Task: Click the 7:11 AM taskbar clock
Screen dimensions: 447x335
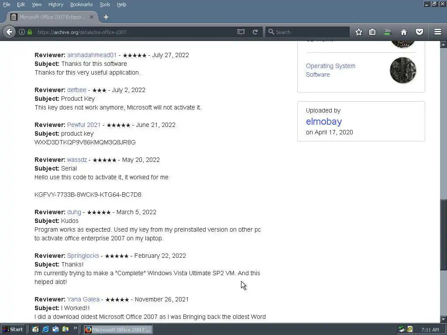Action: tap(430, 330)
